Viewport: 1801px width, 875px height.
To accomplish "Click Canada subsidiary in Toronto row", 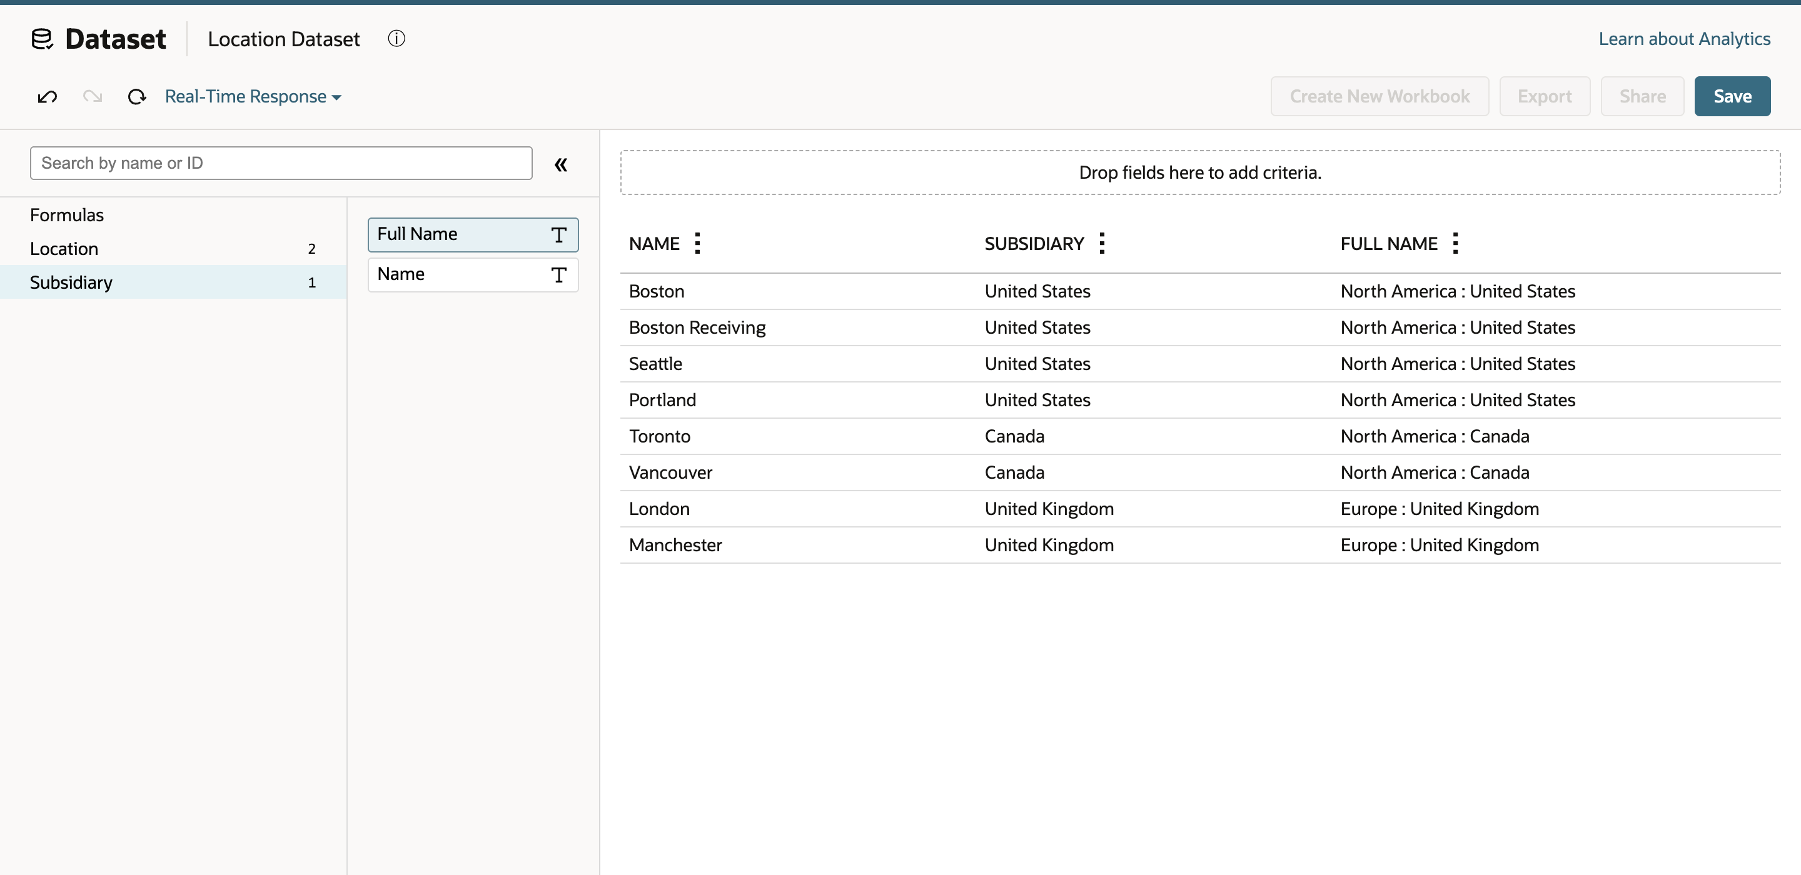I will point(1014,437).
